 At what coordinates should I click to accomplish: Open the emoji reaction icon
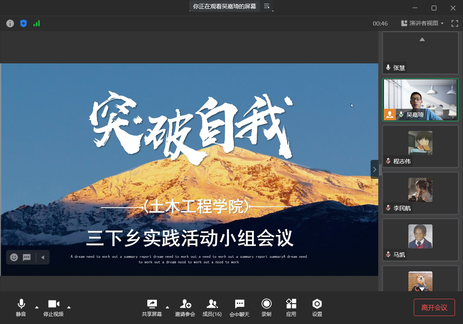pyautogui.click(x=14, y=257)
